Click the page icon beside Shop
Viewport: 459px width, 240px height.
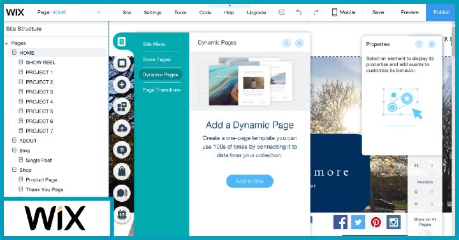point(14,169)
